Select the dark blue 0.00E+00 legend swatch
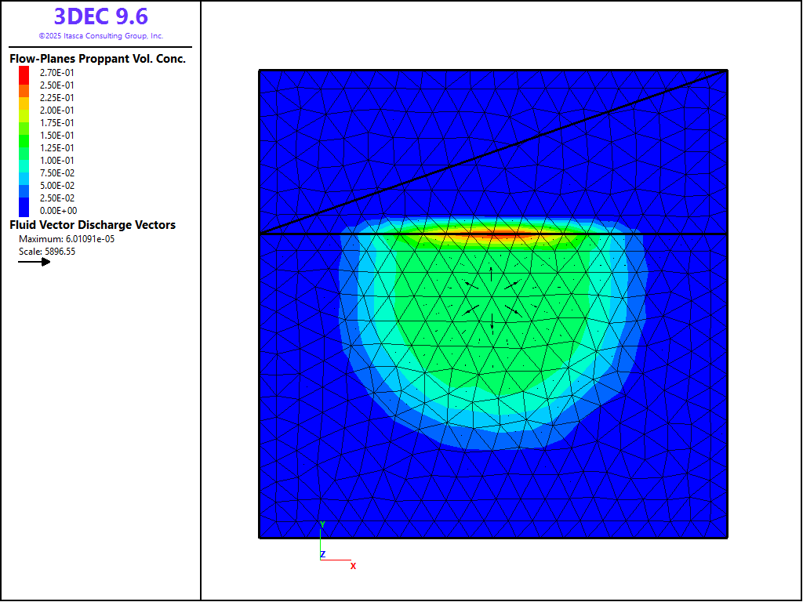This screenshot has height=602, width=803. click(24, 210)
